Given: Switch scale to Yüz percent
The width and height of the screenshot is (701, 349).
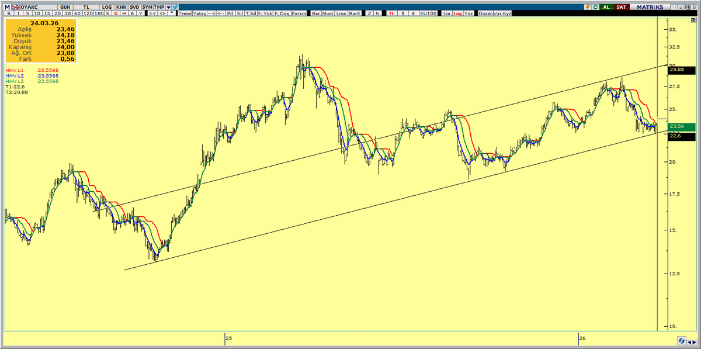Looking at the screenshot, I should coord(469,13).
